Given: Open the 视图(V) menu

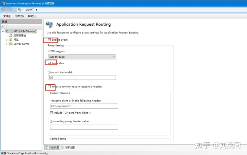Looking at the screenshot, I should [x=19, y=16].
